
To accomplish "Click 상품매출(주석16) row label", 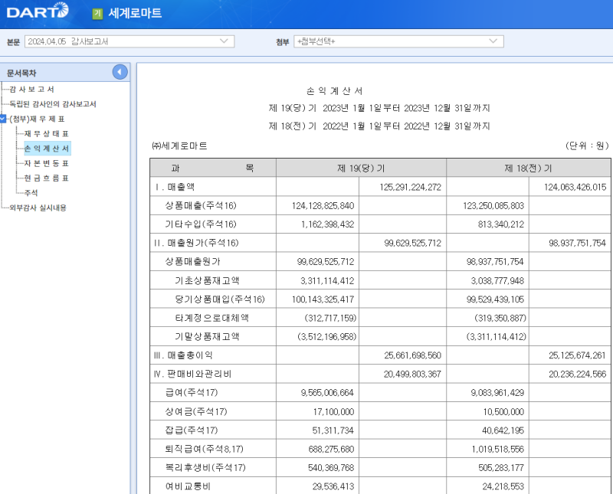I will [201, 205].
